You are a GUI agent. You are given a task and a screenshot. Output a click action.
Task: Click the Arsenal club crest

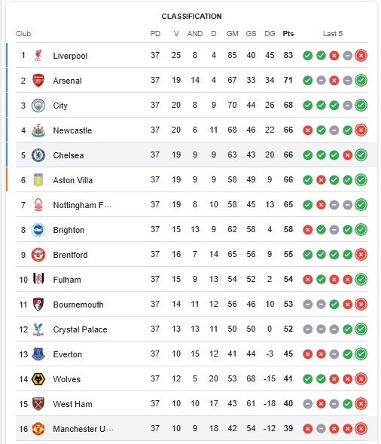coord(38,81)
